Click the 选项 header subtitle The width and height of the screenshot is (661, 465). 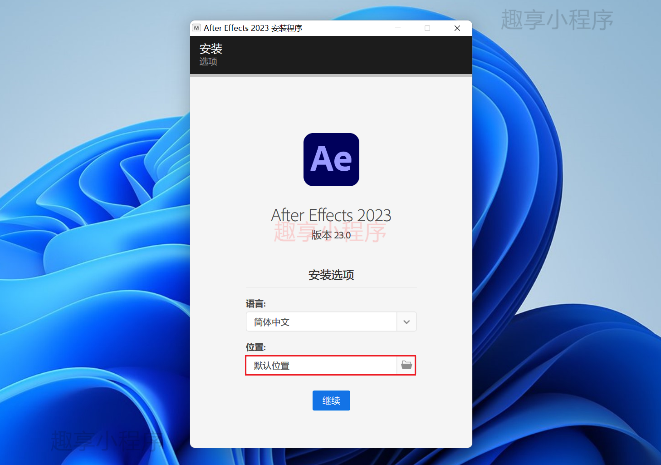point(208,61)
